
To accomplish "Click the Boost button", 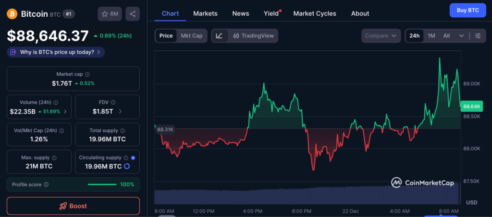I will pyautogui.click(x=73, y=206).
